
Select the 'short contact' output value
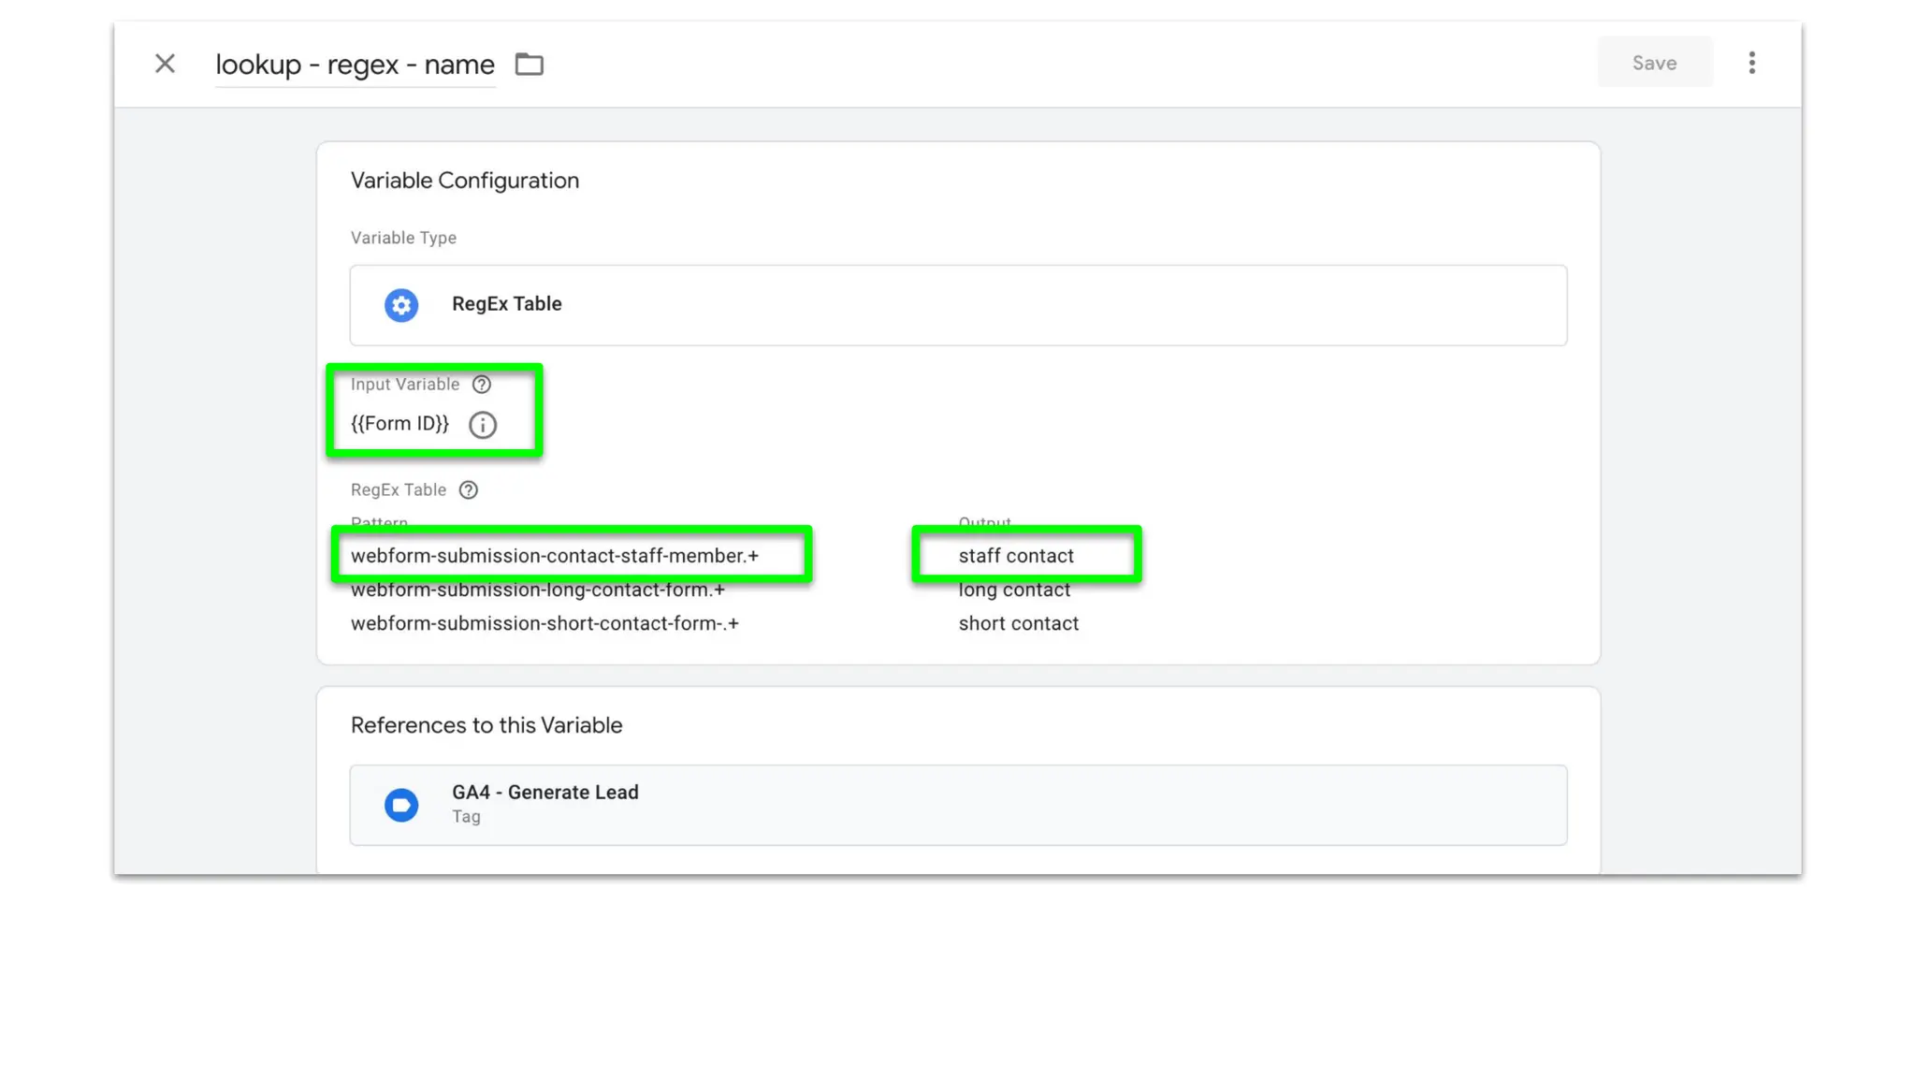pos(1018,624)
